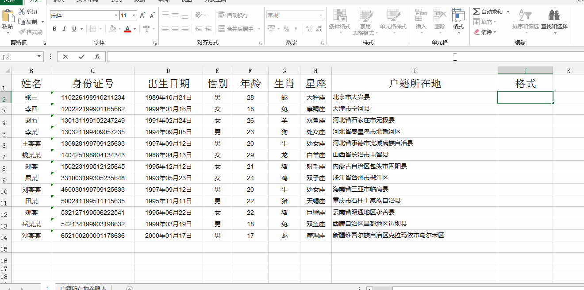Click the text orientation icon

199,15
